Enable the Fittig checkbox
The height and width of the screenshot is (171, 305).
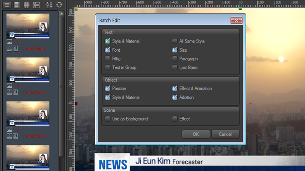point(108,59)
